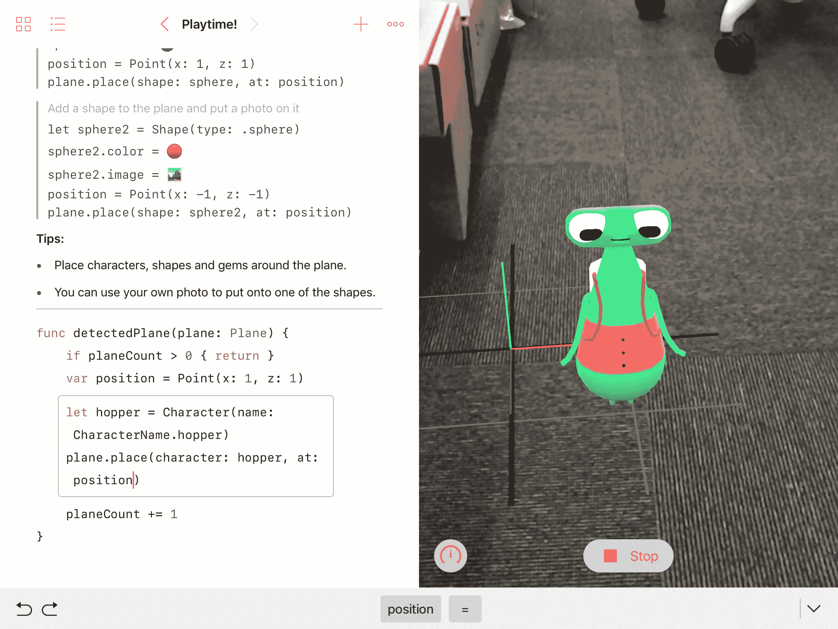Tap the red sphere2.color swatch
This screenshot has width=838, height=629.
coord(174,151)
